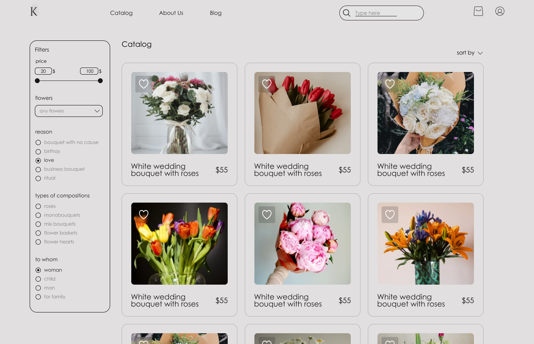Open the multicolor tulips product photo
Viewport: 534px width, 344px height.
[x=179, y=243]
